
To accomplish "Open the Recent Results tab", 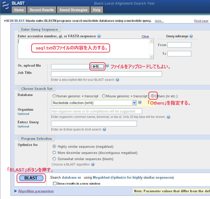I will pos(42,10).
